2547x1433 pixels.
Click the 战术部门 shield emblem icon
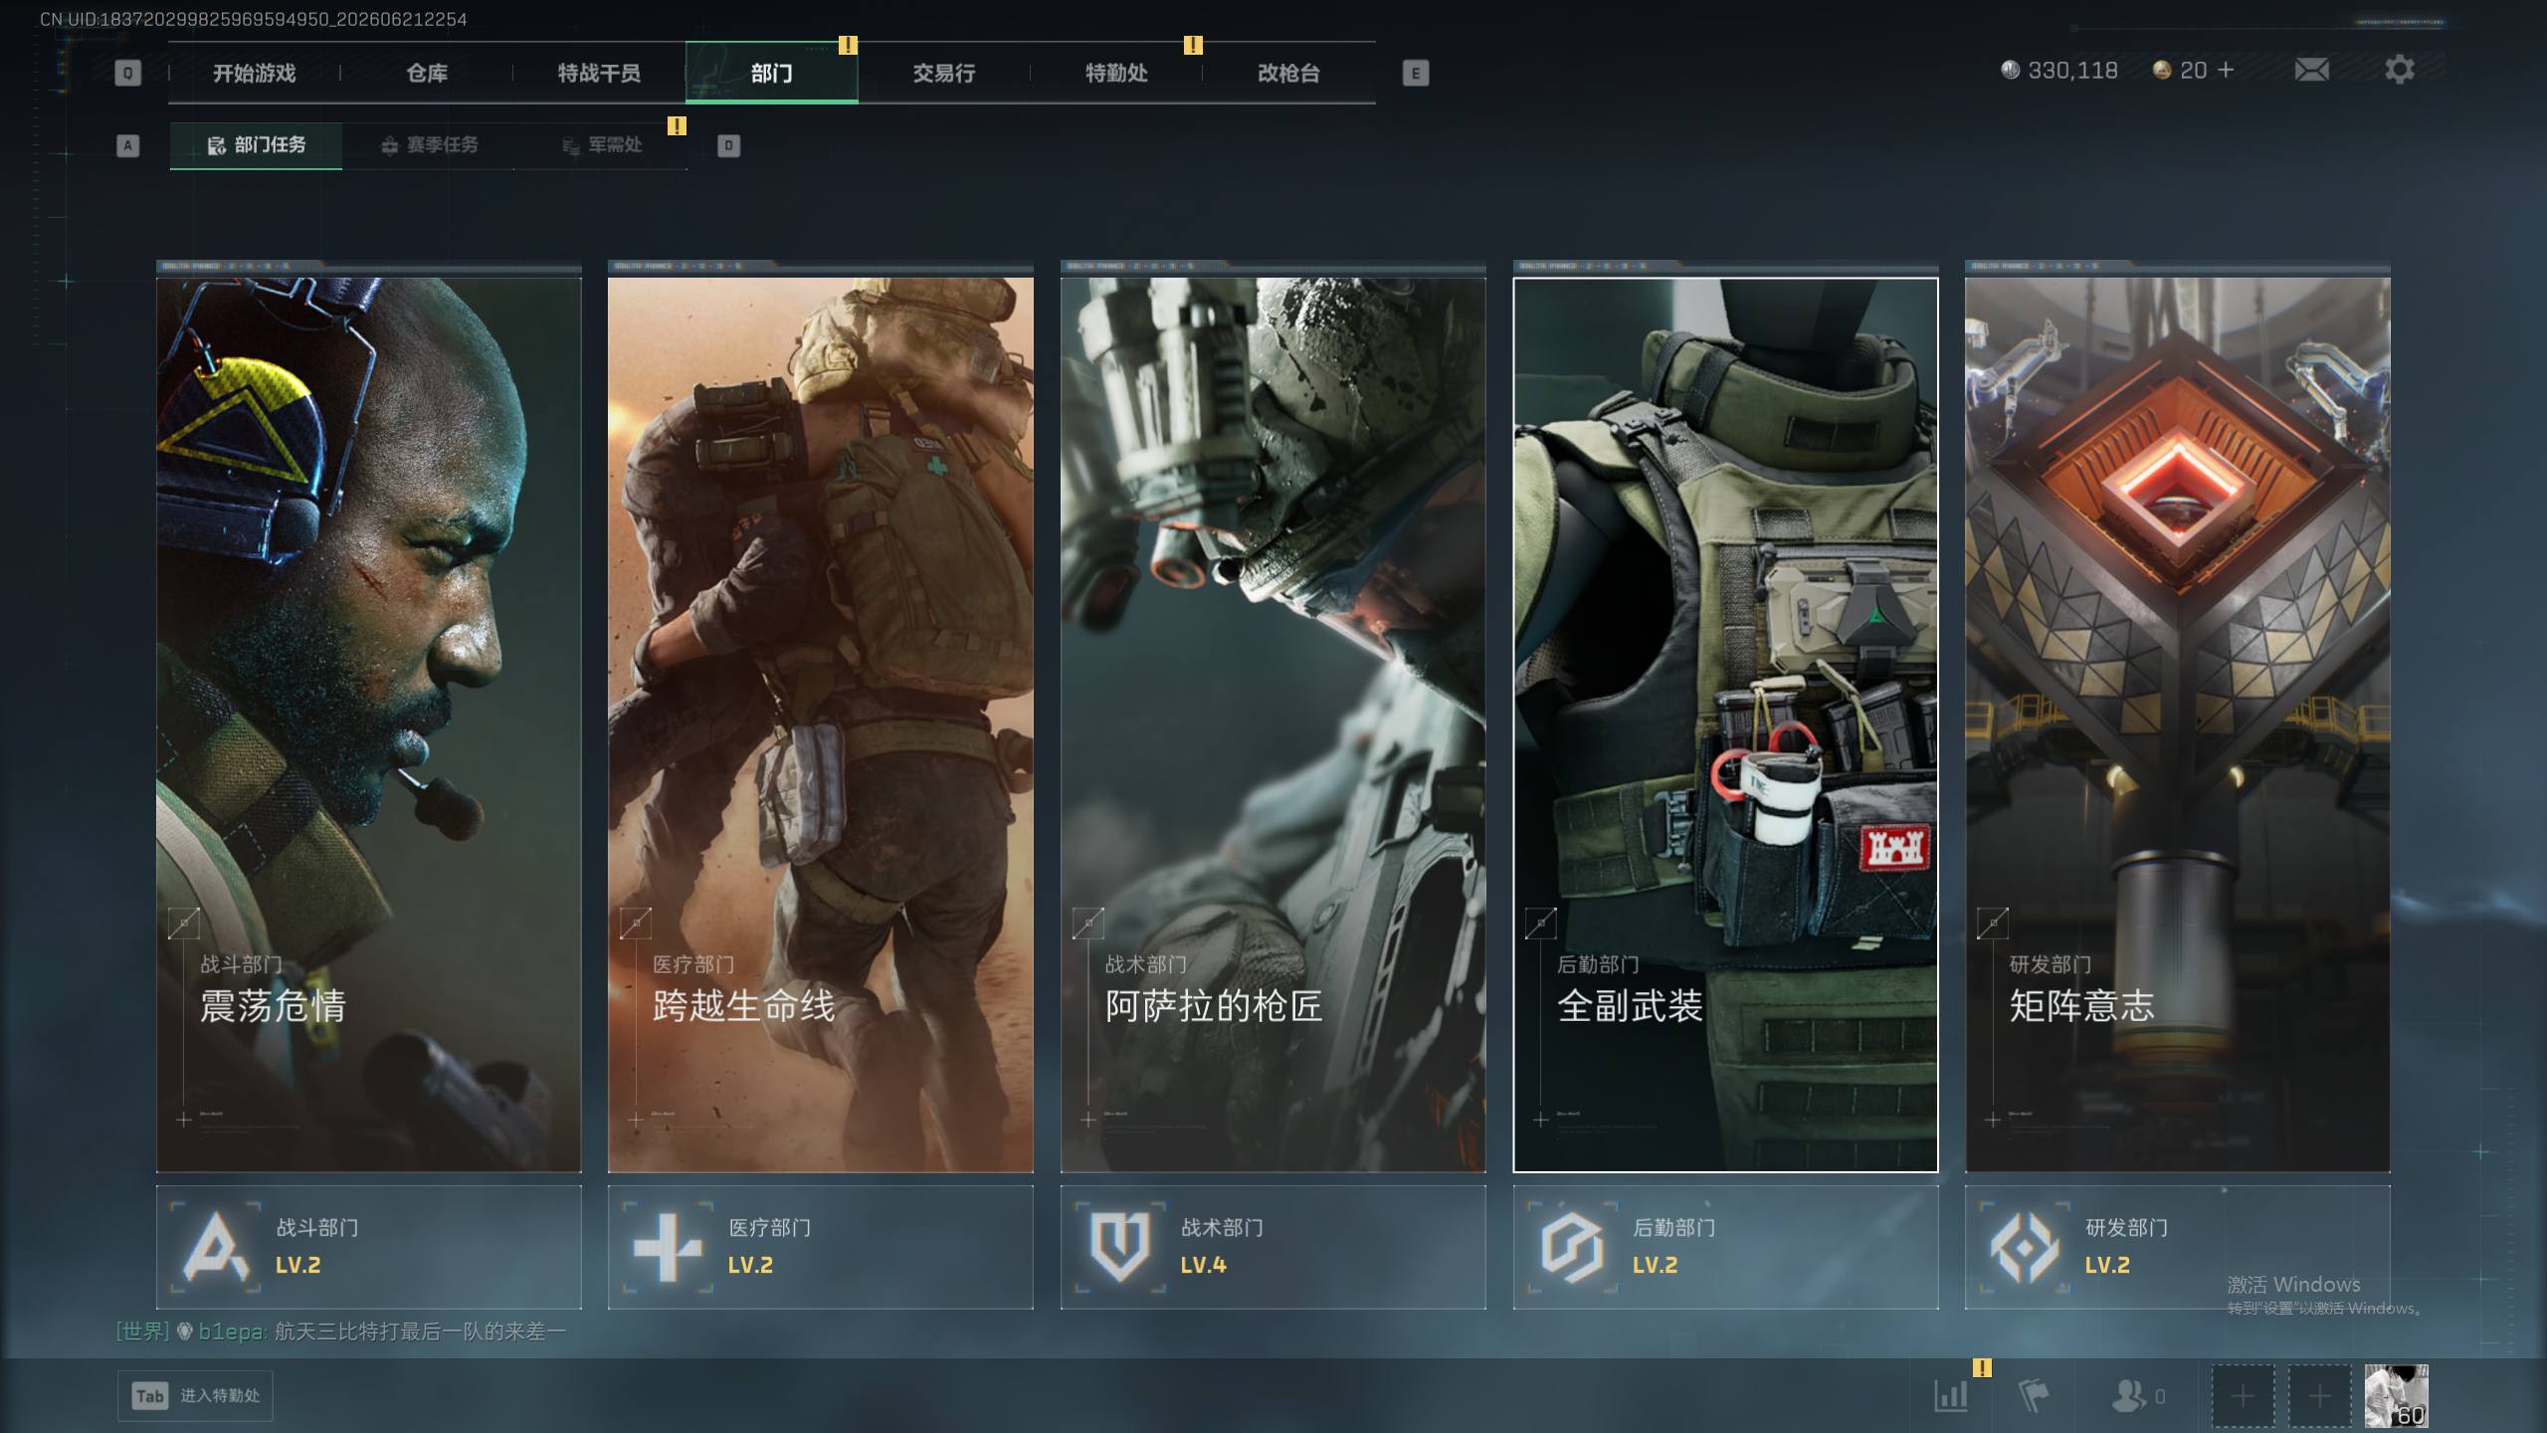[x=1120, y=1247]
